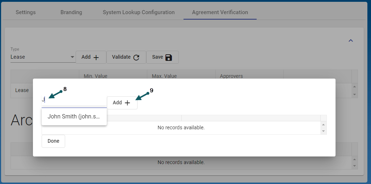Click the plus icon beside the Type dropdown
The width and height of the screenshot is (371, 184).
(x=96, y=57)
